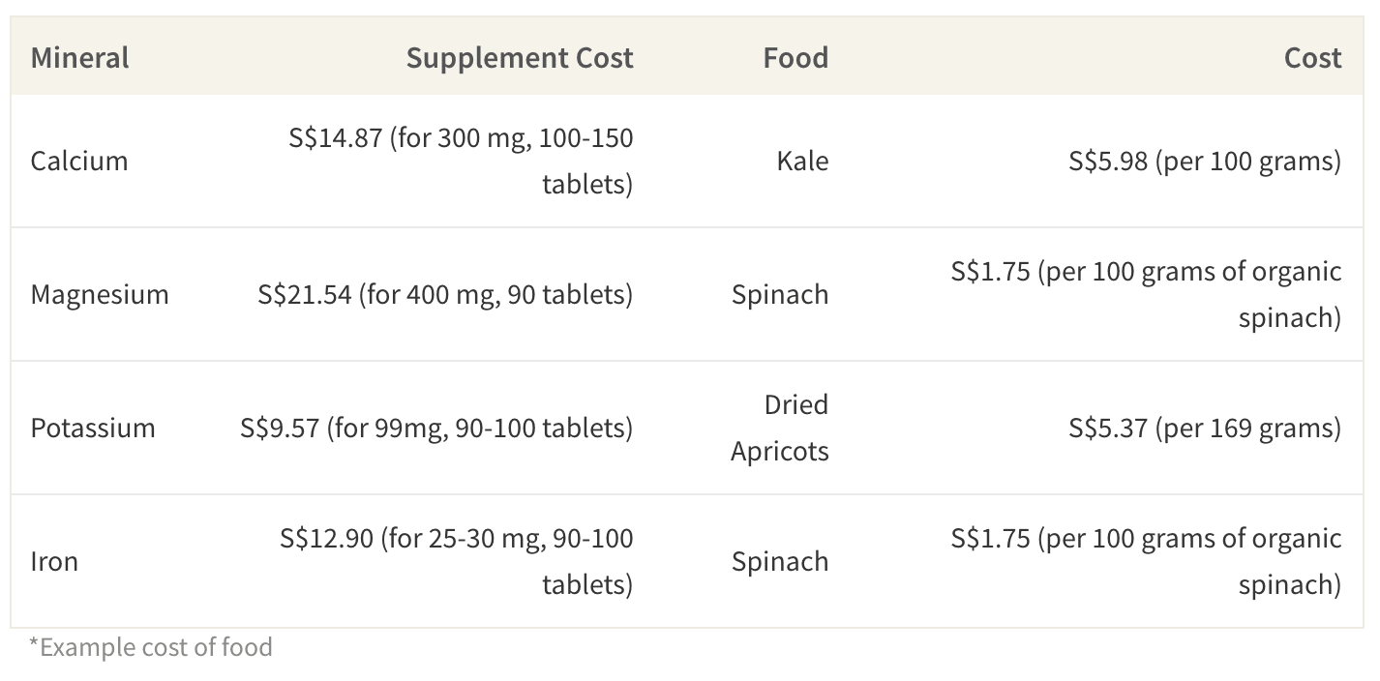Click the Supplement Cost column header
The width and height of the screenshot is (1380, 681).
click(520, 57)
